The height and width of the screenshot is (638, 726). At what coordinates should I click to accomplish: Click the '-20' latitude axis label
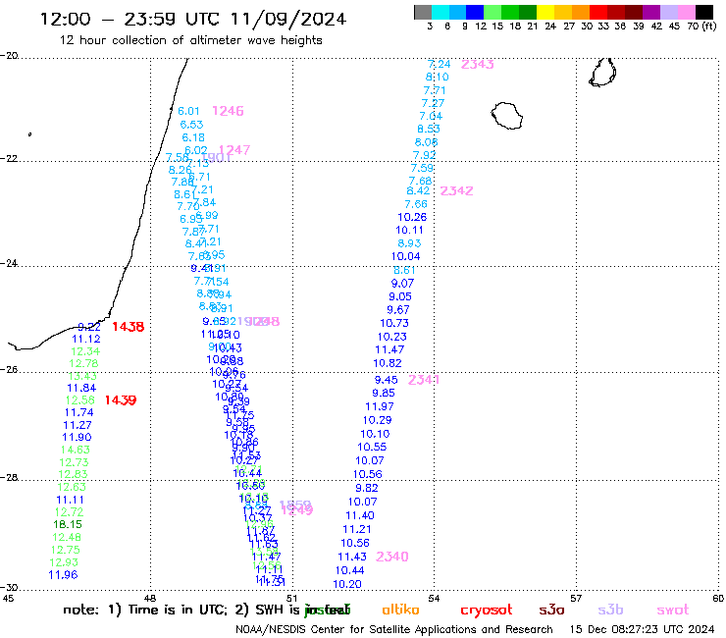tap(9, 55)
